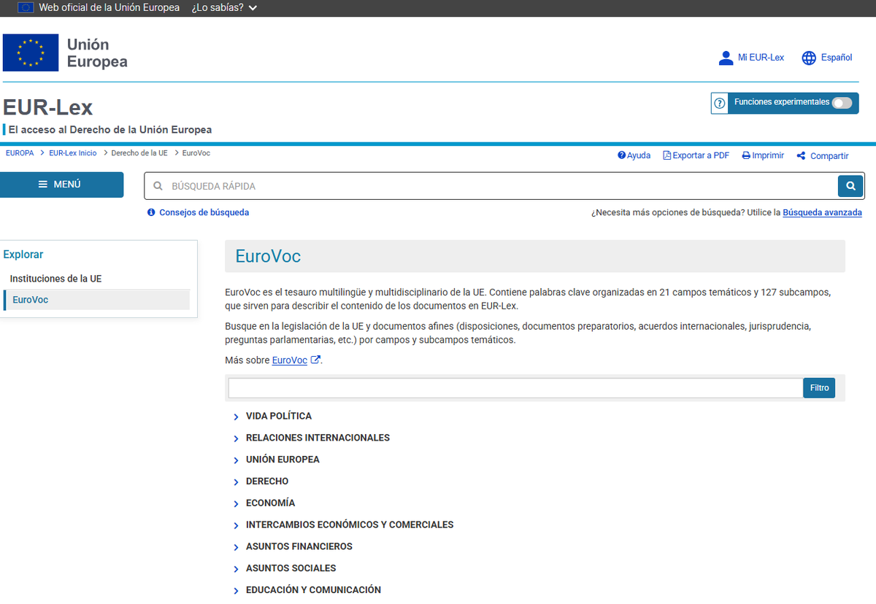Open the Español language selector
Viewport: 876px width, 604px height.
click(x=837, y=58)
